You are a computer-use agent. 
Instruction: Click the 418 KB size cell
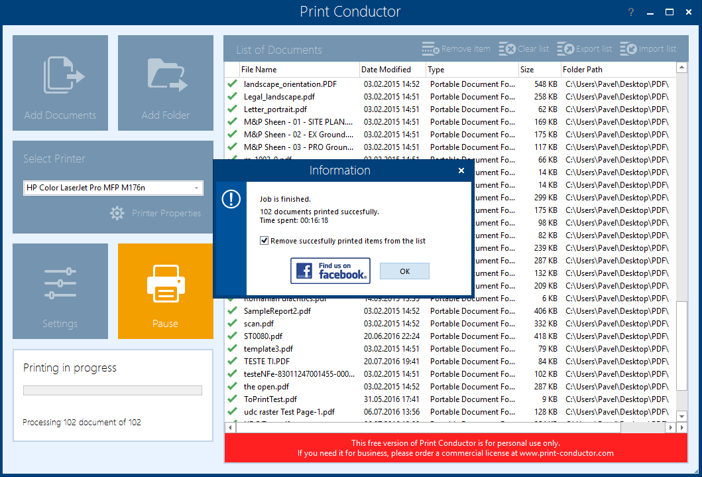tap(546, 336)
